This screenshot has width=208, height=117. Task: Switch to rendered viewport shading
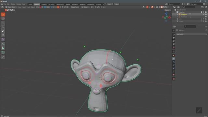(166, 7)
